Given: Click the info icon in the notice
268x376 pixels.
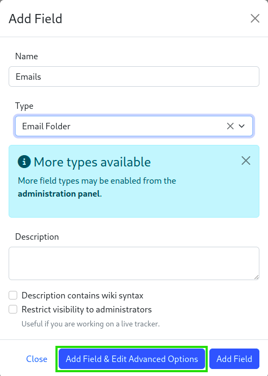Looking at the screenshot, I should [x=24, y=162].
